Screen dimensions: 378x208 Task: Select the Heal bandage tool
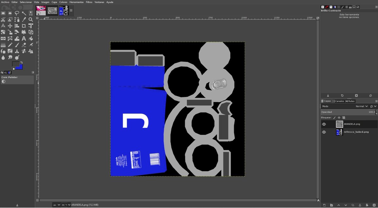tap(24, 51)
